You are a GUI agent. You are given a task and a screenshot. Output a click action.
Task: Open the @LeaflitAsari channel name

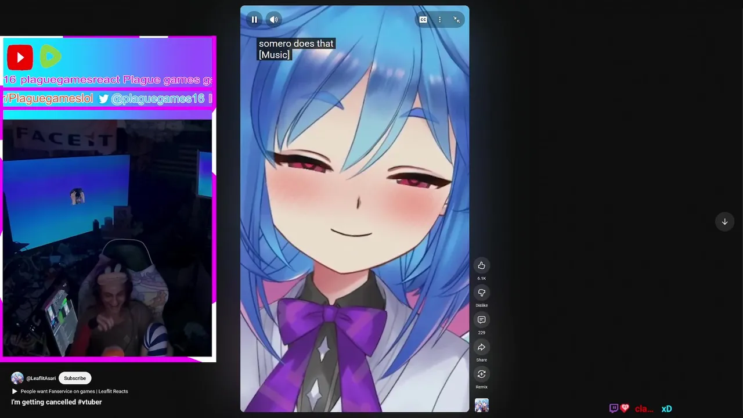[x=41, y=379]
